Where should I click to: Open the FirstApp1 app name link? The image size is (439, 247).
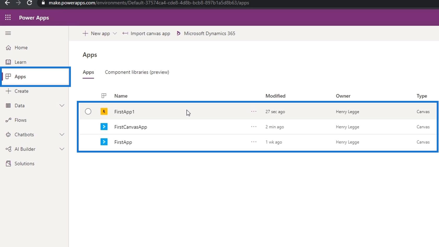click(124, 112)
